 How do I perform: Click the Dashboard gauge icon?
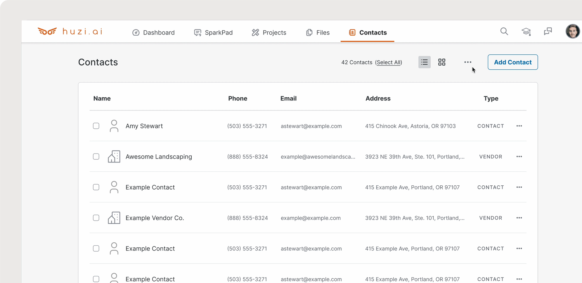pyautogui.click(x=136, y=33)
